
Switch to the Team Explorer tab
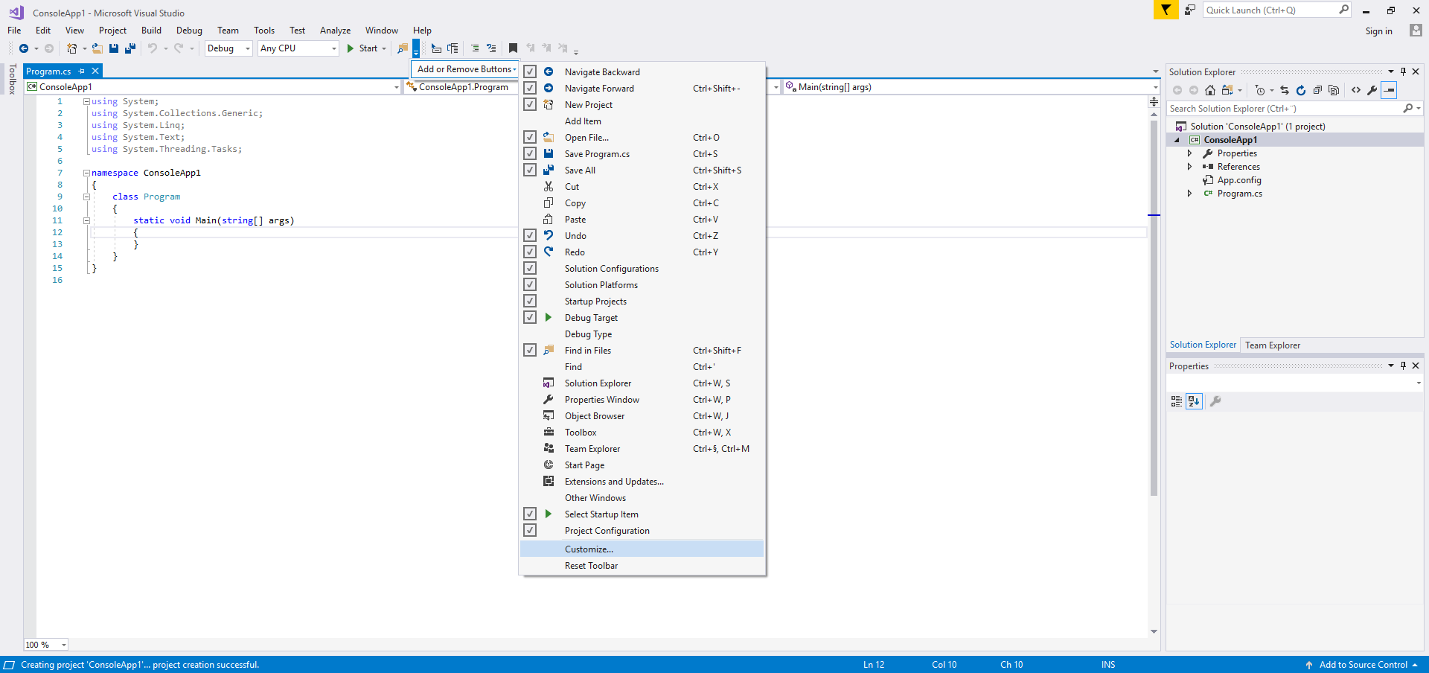(1273, 345)
